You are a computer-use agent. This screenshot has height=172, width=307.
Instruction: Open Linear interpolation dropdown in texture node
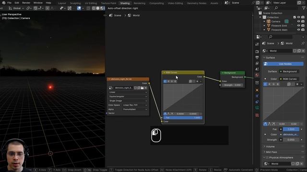pos(128,92)
